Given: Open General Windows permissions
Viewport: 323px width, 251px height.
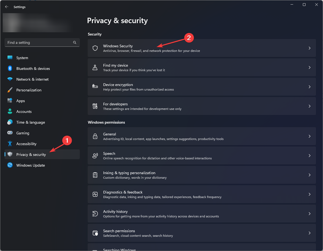Looking at the screenshot, I should tap(202, 136).
